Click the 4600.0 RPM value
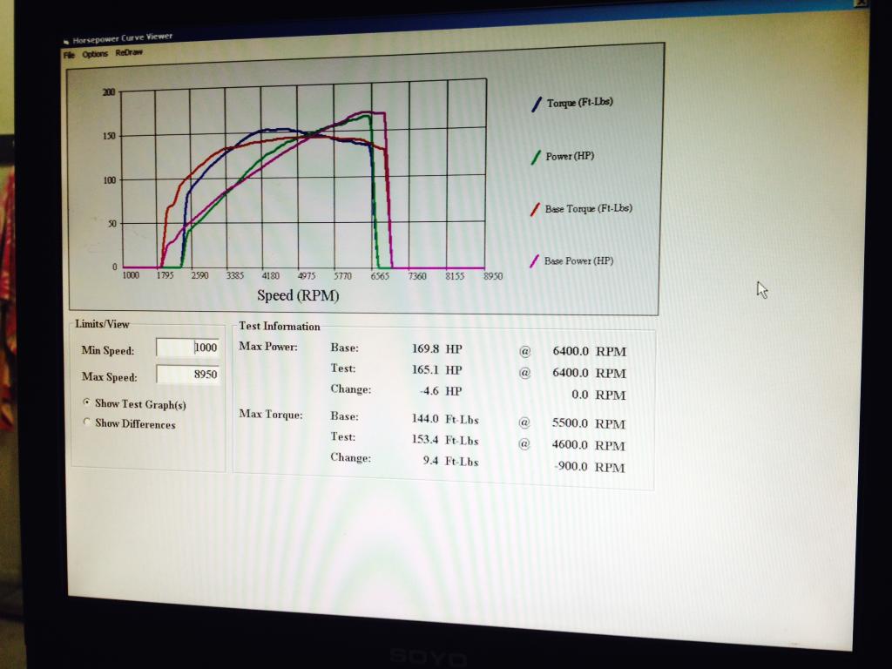Viewport: 892px width, 669px height. [x=588, y=445]
